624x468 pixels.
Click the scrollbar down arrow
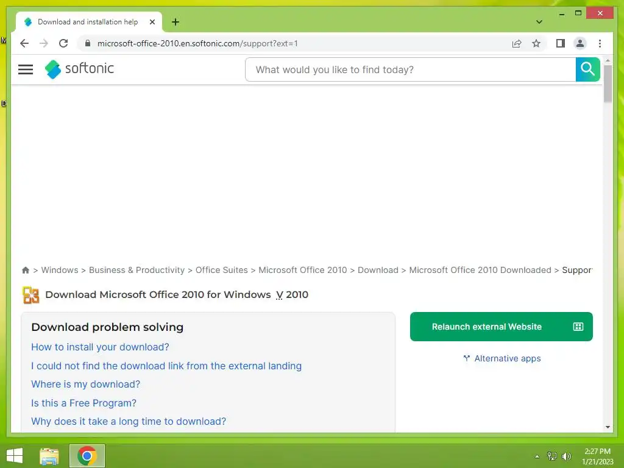tap(608, 427)
